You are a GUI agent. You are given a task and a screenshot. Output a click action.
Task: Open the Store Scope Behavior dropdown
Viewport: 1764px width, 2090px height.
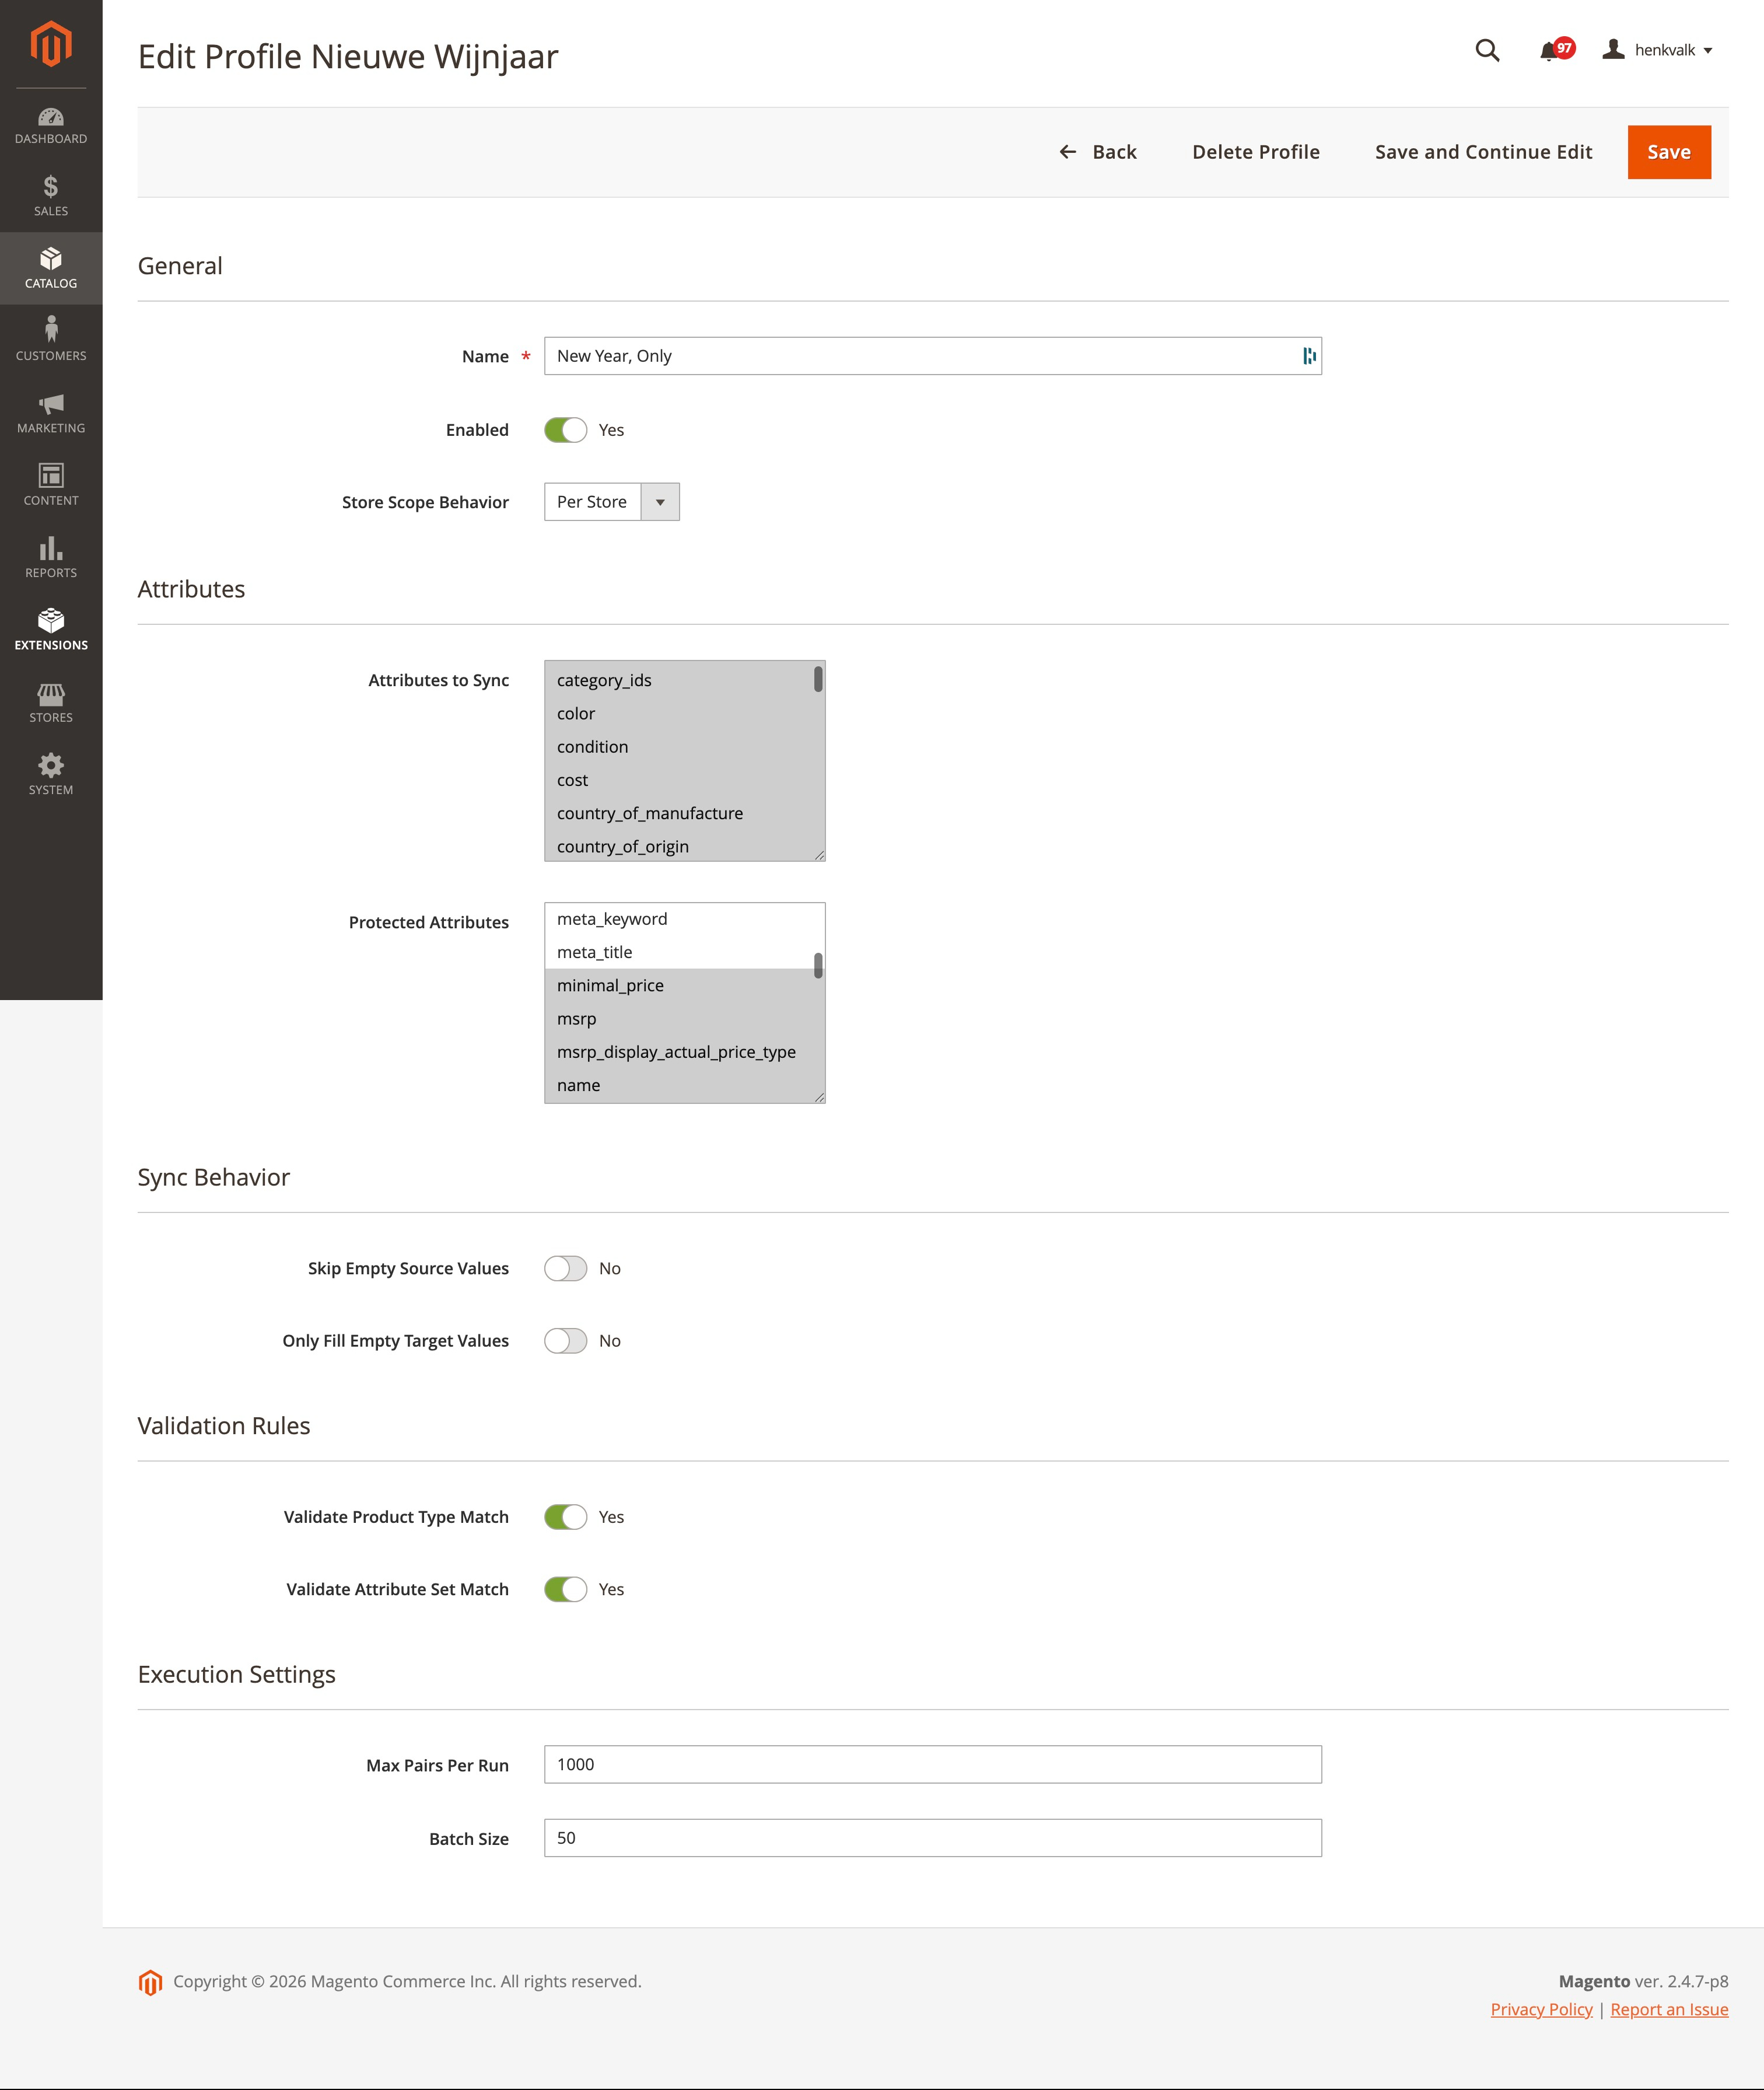point(659,501)
